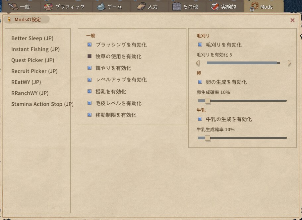Screen dimensions: 302x220
Task: Click the potion icon for 実験的
Action: [x=215, y=6]
